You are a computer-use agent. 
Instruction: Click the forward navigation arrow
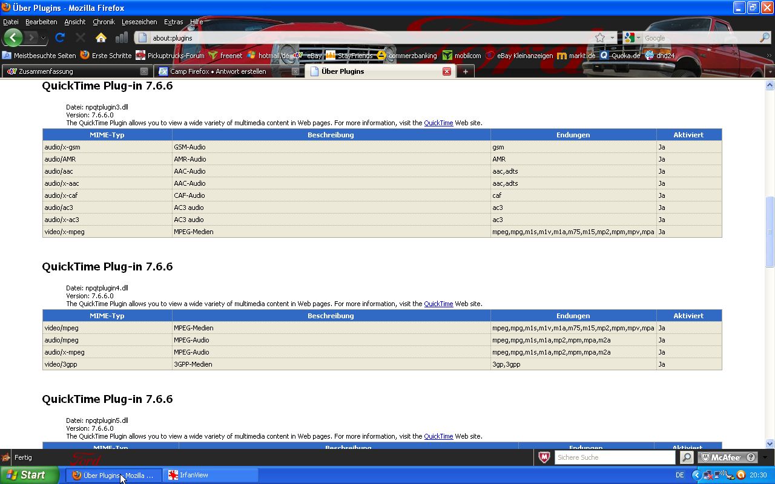(31, 38)
